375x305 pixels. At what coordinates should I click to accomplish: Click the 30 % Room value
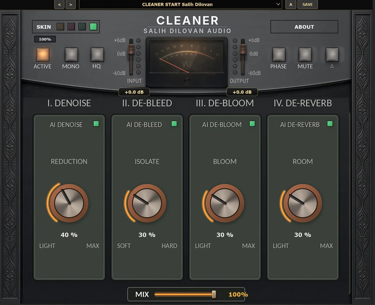click(303, 235)
